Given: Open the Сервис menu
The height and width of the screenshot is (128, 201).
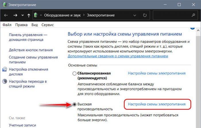Looking at the screenshot, I should pos(48,25).
